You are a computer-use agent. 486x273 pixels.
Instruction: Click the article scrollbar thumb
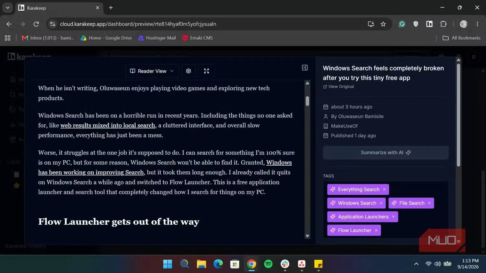pos(307,101)
